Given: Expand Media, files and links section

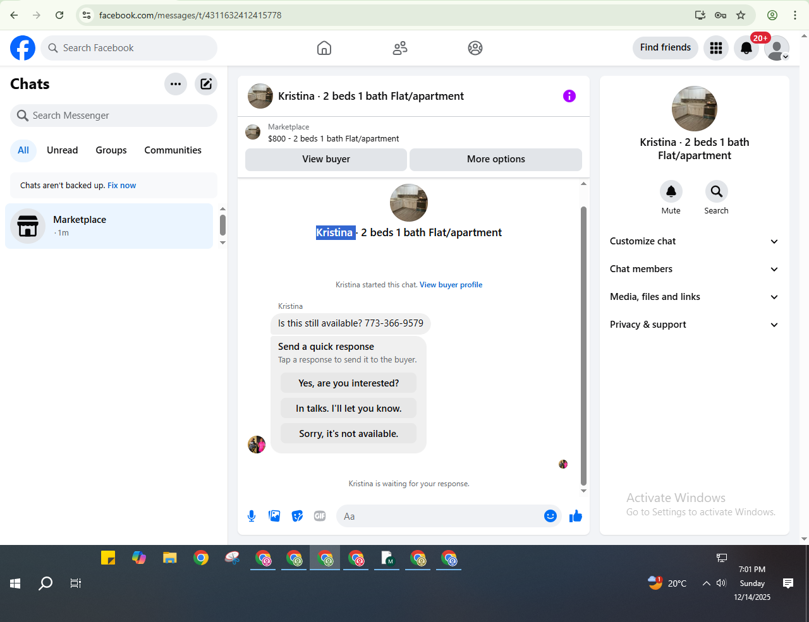Looking at the screenshot, I should coord(694,297).
